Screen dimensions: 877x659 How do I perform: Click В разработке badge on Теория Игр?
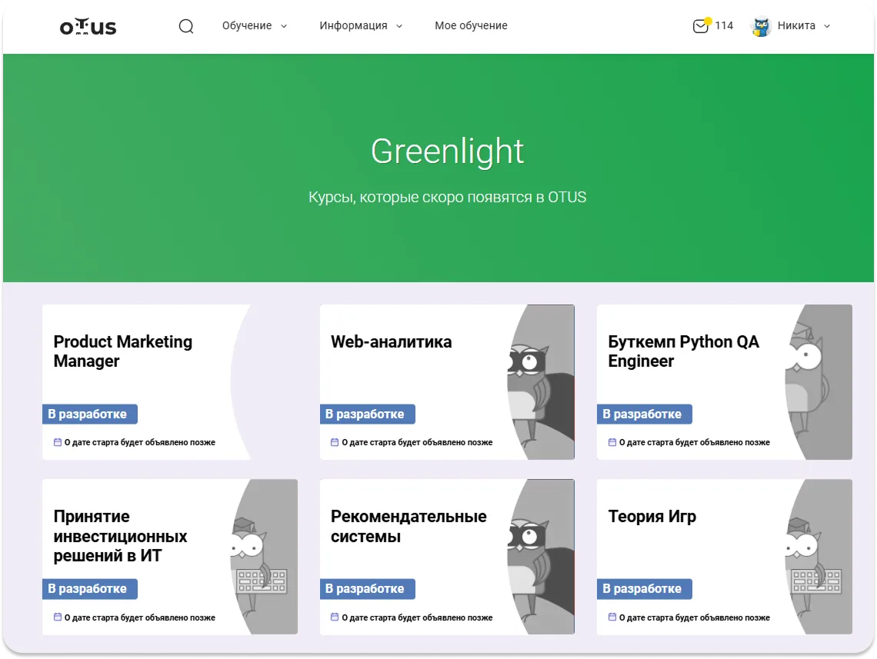tap(645, 588)
